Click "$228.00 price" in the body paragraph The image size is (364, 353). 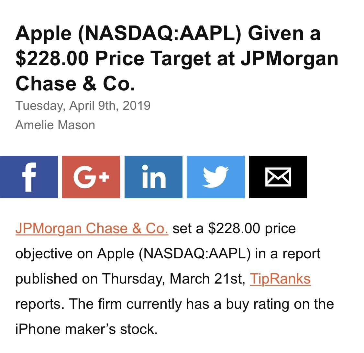[x=252, y=229]
